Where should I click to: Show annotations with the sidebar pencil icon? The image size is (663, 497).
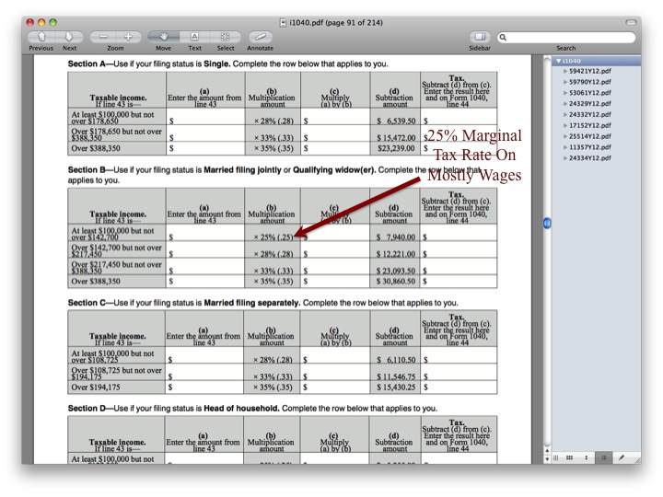[622, 457]
